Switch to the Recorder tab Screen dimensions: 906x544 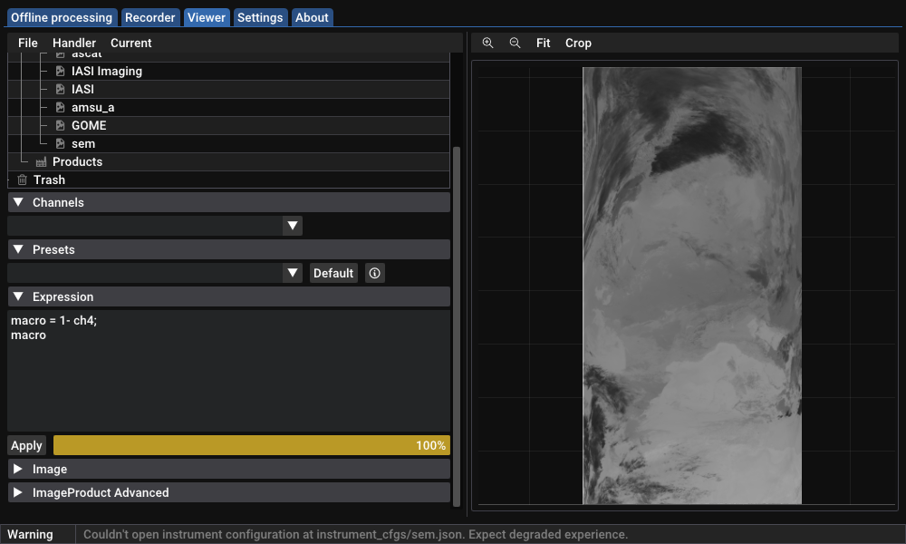pos(150,17)
